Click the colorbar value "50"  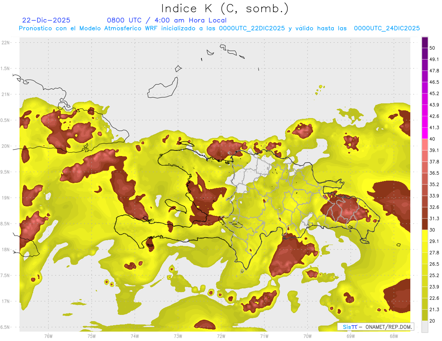[432, 48]
